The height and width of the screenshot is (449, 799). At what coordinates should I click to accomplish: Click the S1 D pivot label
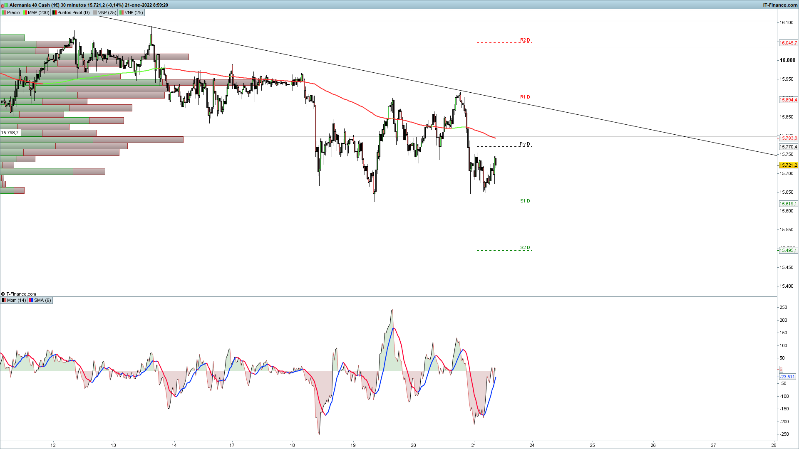pyautogui.click(x=525, y=201)
